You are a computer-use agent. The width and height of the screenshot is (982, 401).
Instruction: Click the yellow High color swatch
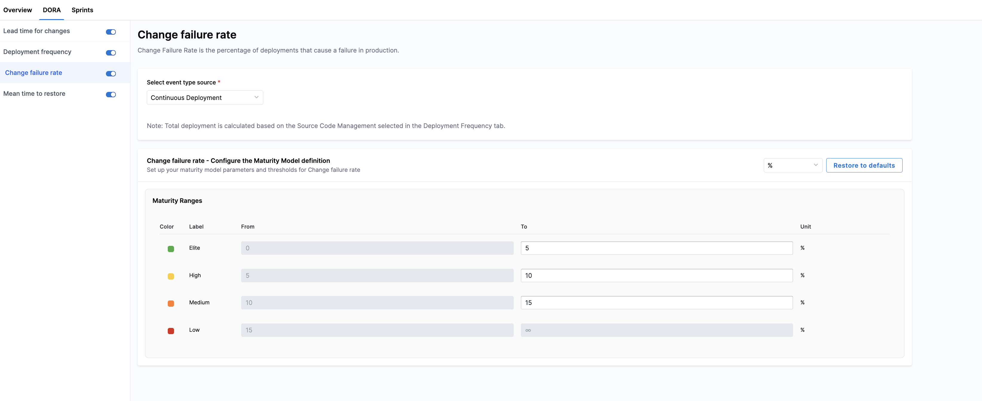coord(171,276)
